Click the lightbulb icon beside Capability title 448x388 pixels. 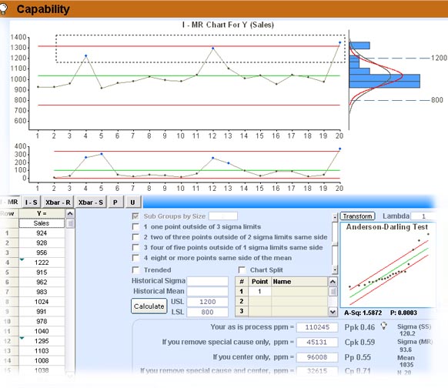click(x=3, y=9)
